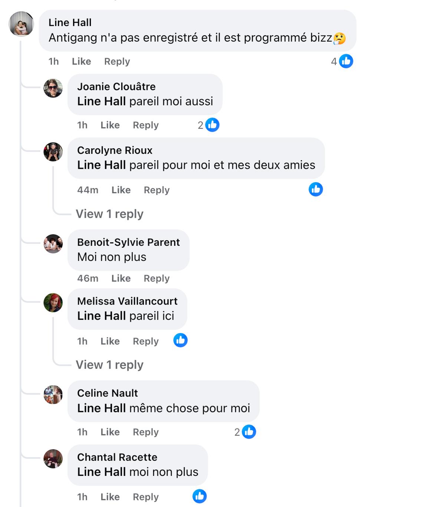The height and width of the screenshot is (507, 445).
Task: Click the like icon beside Carolyne Rioux's reply
Action: pos(316,190)
